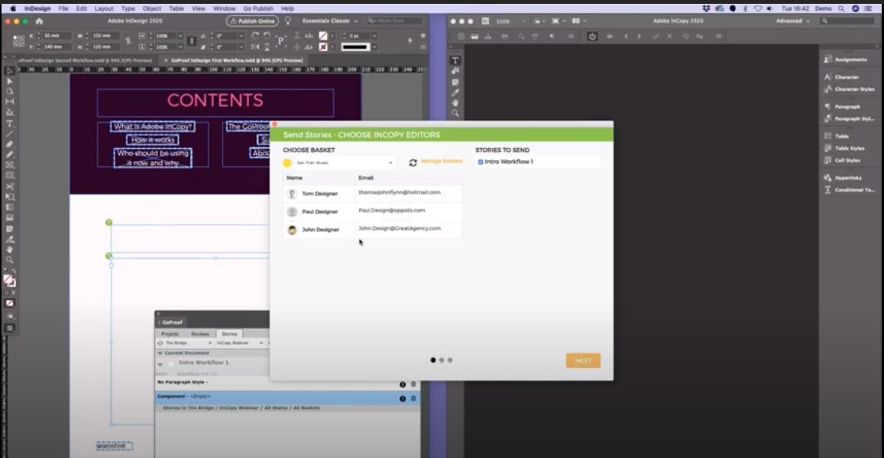Collapse the Current Document section
884x458 pixels.
(x=160, y=353)
